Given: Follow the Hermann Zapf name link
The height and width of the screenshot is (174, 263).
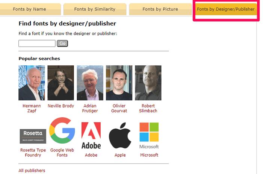Looking at the screenshot, I should [x=32, y=108].
